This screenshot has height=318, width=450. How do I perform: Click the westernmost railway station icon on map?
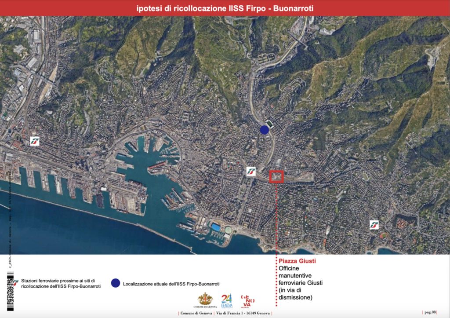pyautogui.click(x=34, y=141)
